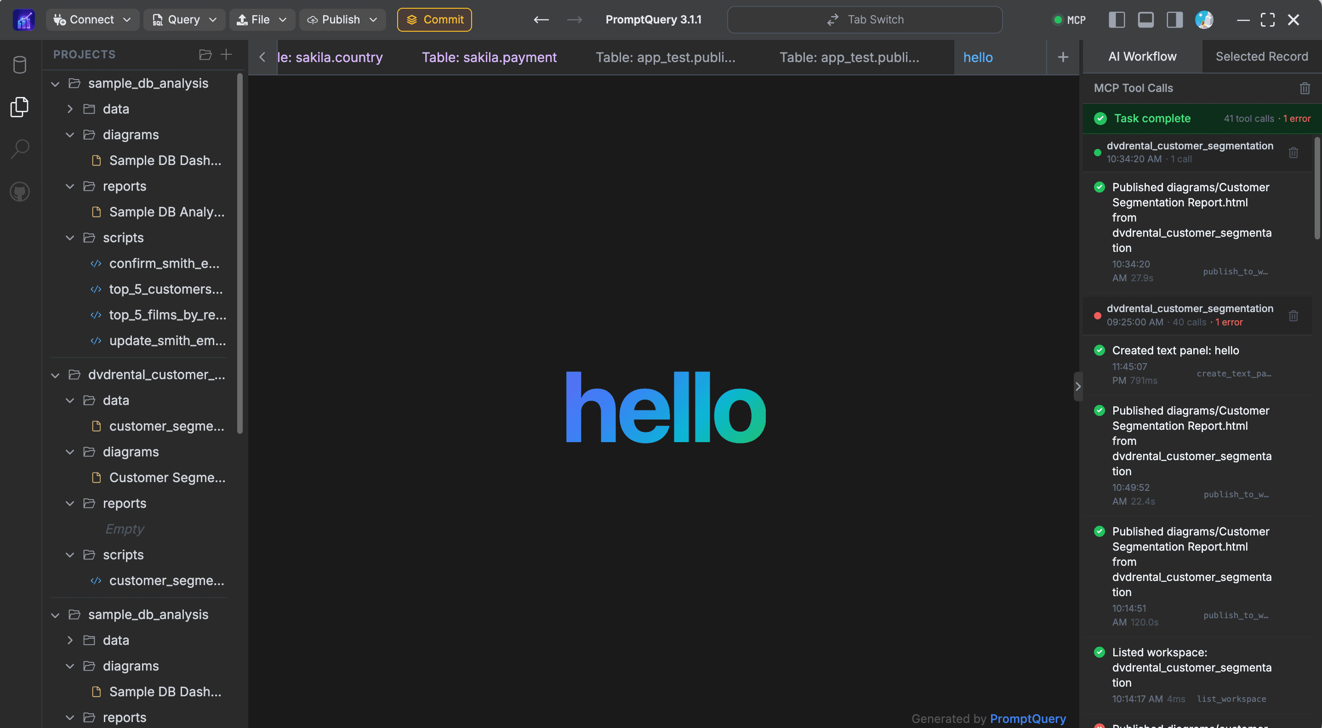Image resolution: width=1322 pixels, height=728 pixels.
Task: Click the Task complete status banner
Action: click(x=1202, y=119)
